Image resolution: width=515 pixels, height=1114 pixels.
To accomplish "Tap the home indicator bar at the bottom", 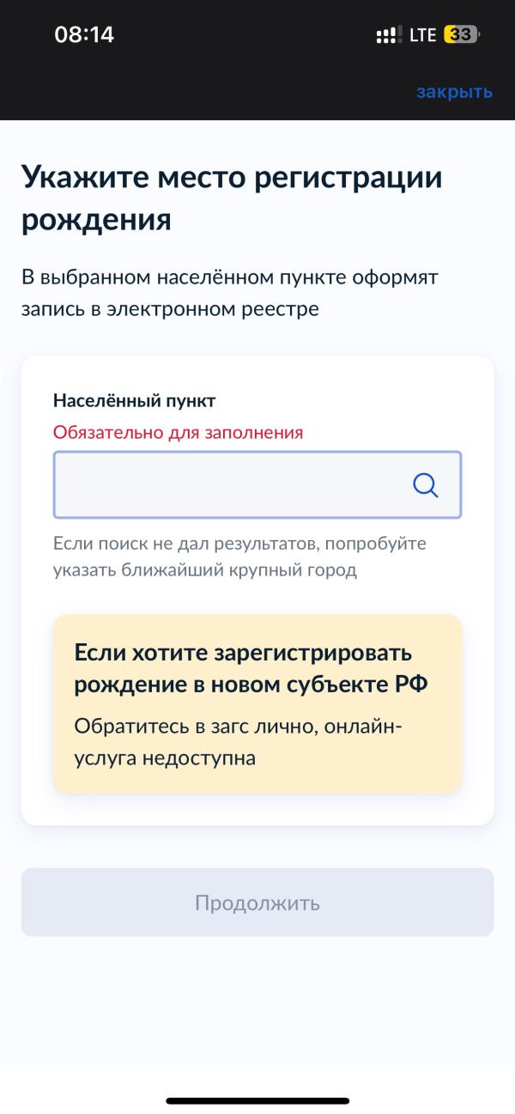I will pyautogui.click(x=257, y=1100).
